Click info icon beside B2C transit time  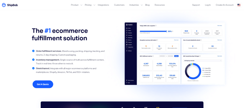point(200,56)
